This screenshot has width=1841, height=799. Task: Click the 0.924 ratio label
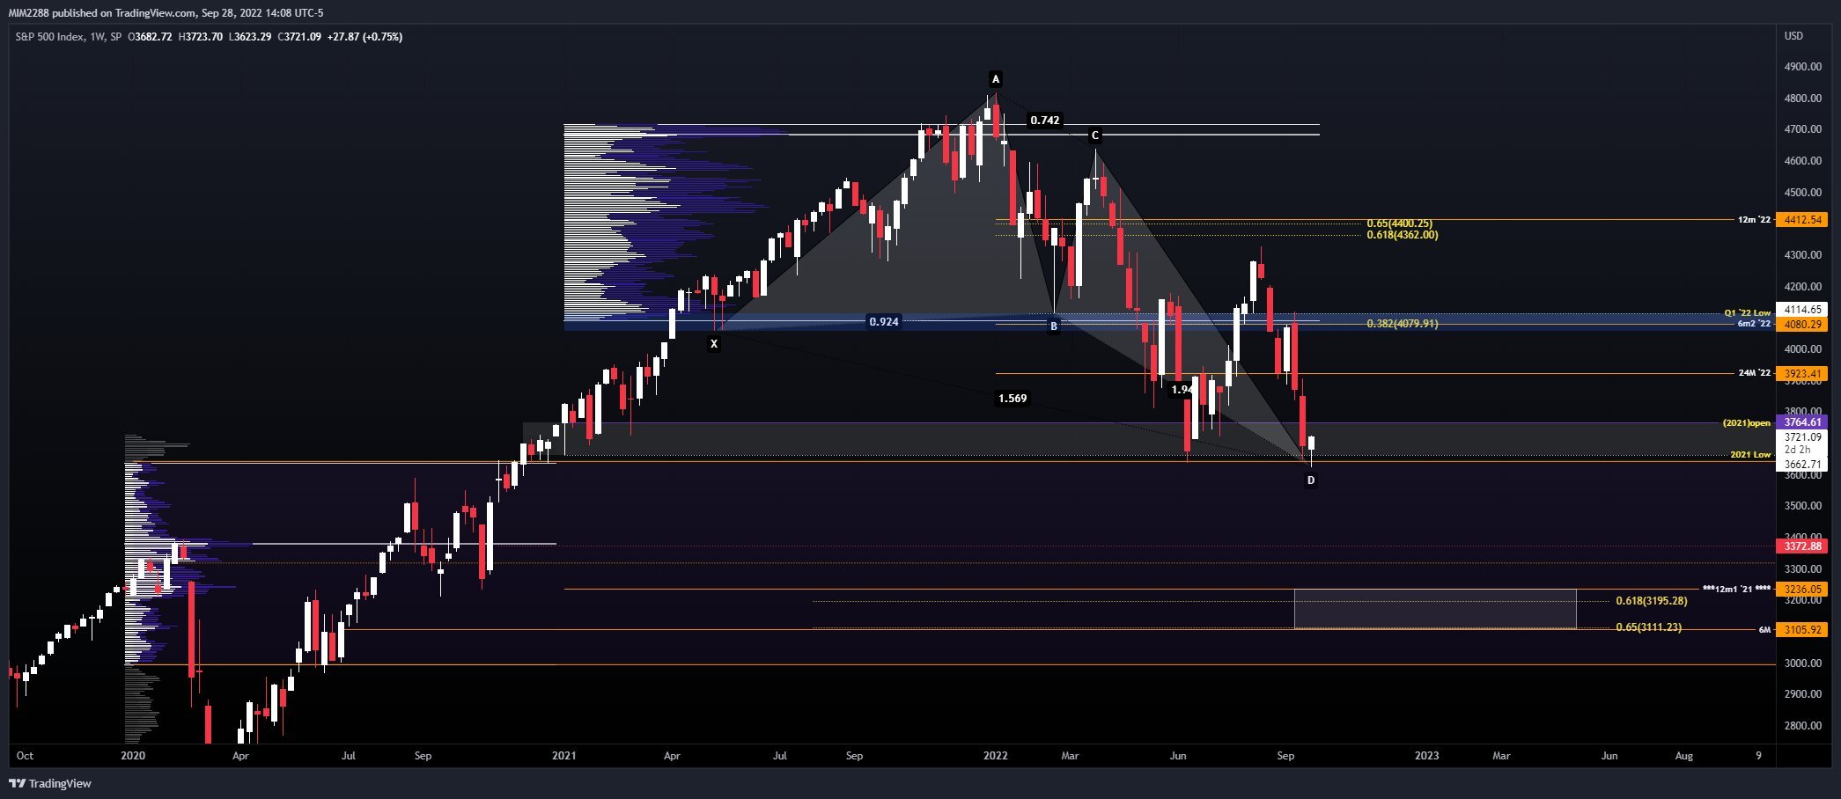point(884,322)
